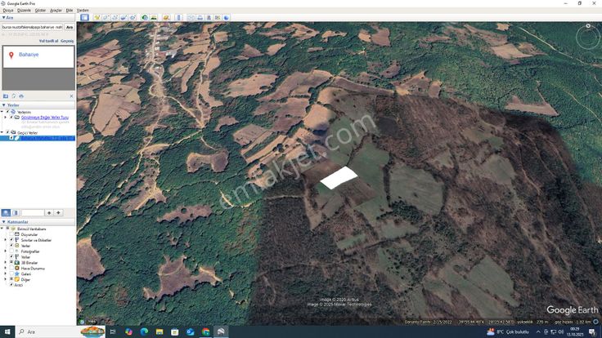Click the Add Placemark pin icon
Viewport: 602px width, 338px height.
tap(97, 17)
